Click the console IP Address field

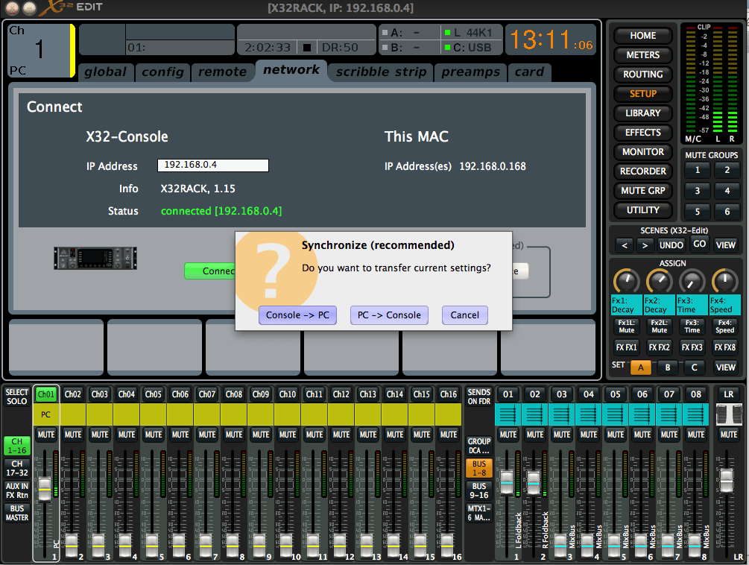tap(213, 165)
